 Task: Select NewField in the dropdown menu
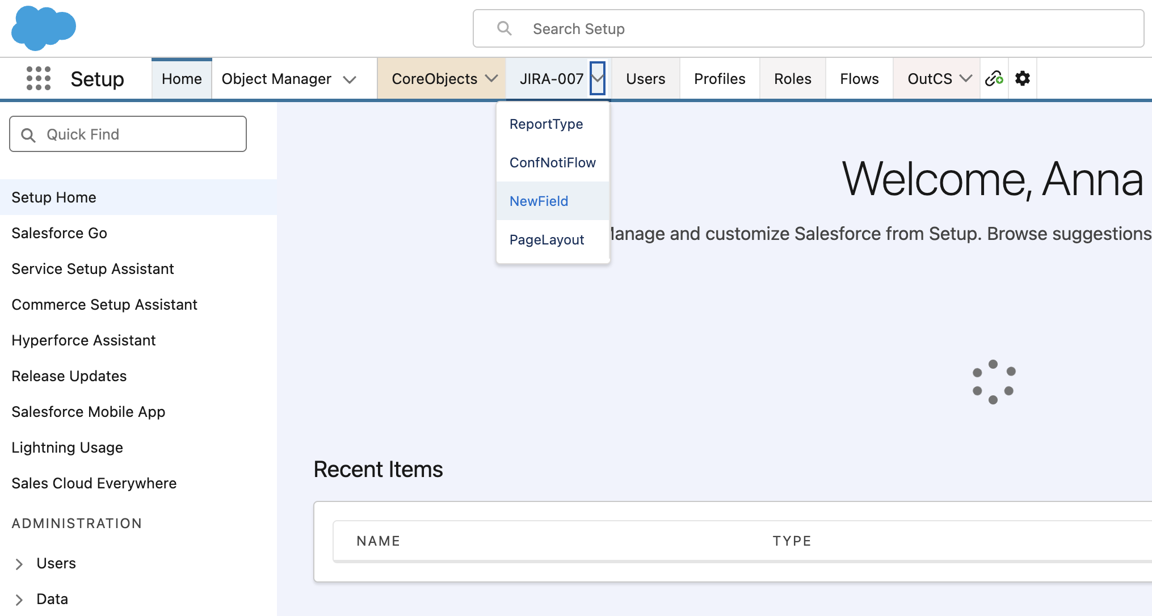[x=553, y=201]
